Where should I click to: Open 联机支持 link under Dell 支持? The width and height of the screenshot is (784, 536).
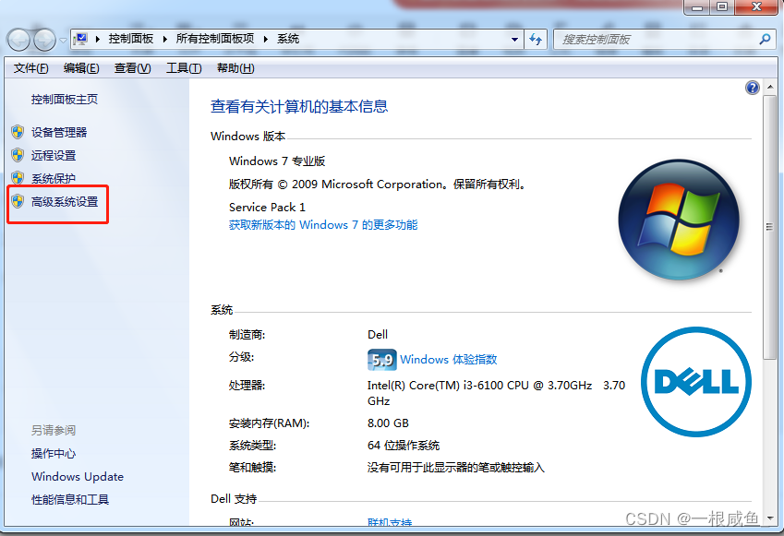[390, 522]
